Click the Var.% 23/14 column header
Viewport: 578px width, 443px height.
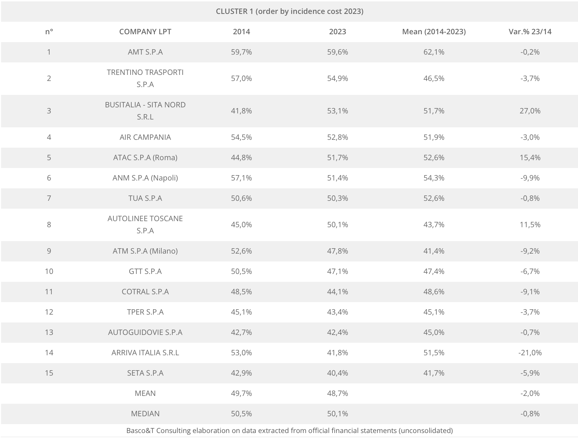pos(530,31)
